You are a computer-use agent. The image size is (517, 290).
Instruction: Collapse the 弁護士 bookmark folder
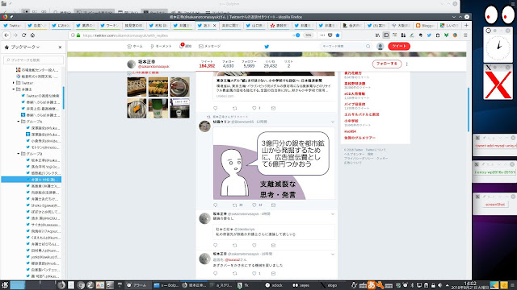(14, 89)
